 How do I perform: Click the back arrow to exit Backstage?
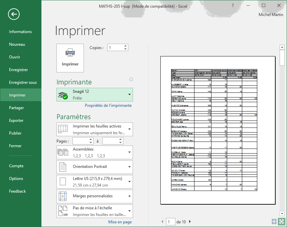(x=14, y=14)
